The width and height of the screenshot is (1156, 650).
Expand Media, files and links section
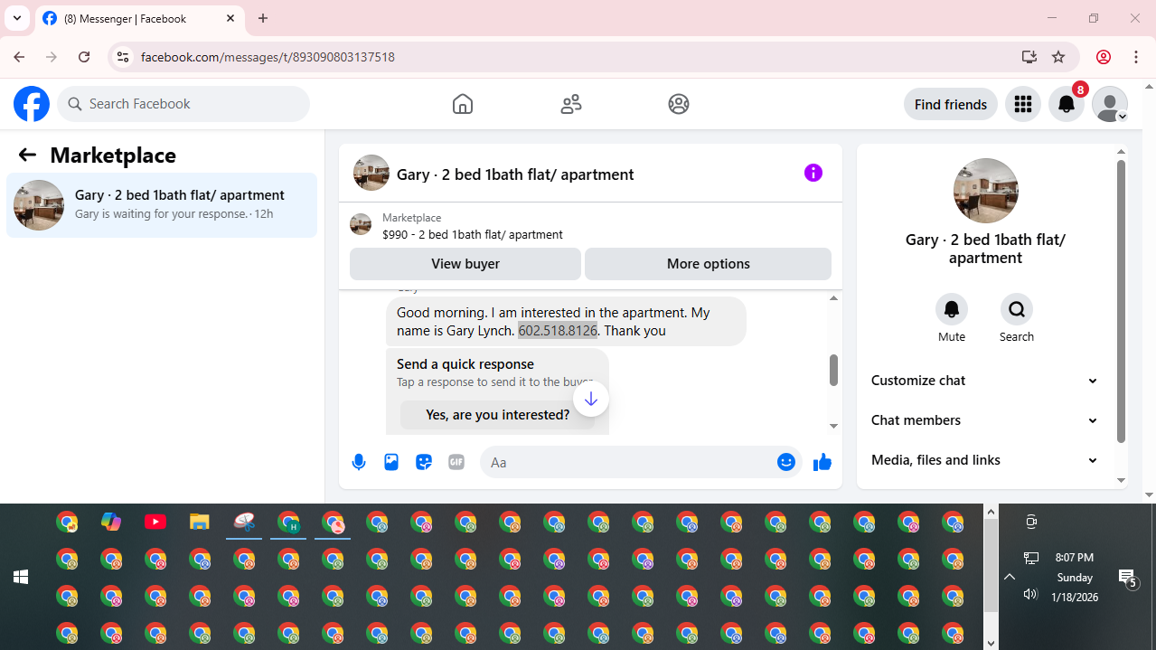pyautogui.click(x=985, y=460)
